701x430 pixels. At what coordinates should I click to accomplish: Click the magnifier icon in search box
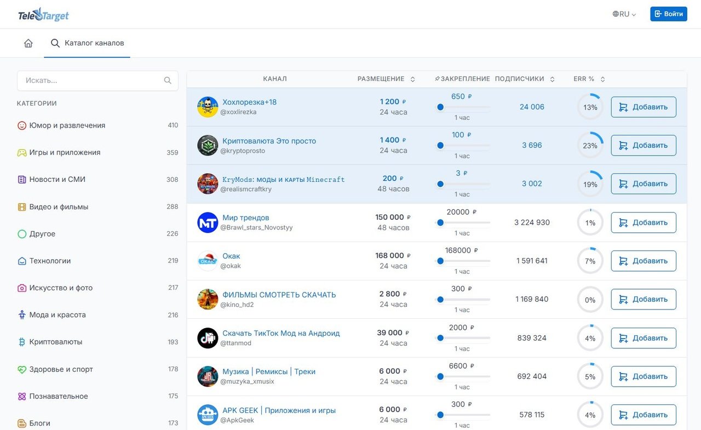(168, 81)
